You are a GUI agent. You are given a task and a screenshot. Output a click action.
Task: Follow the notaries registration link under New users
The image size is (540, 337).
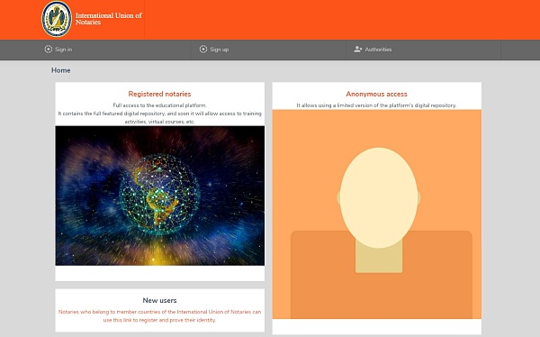[160, 316]
